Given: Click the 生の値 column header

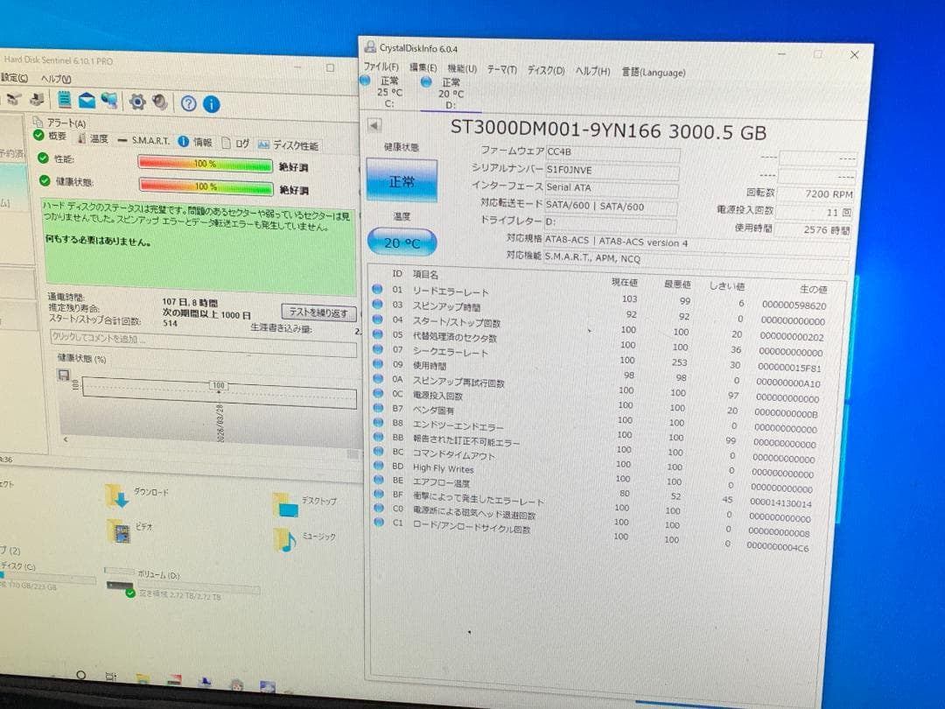Looking at the screenshot, I should [x=814, y=289].
